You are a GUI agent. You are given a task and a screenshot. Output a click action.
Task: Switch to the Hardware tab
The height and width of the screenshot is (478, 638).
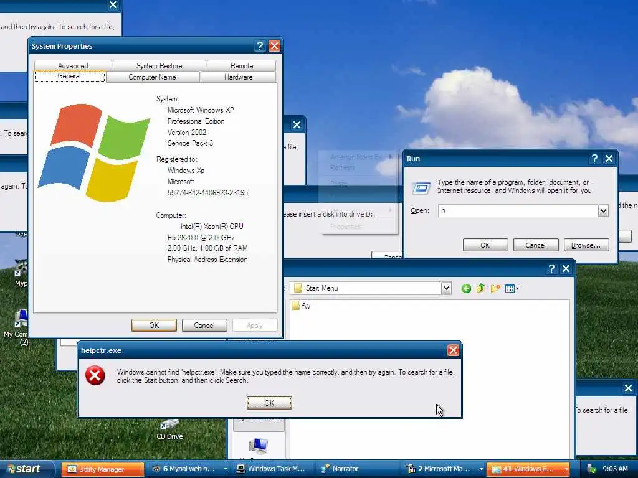click(239, 77)
